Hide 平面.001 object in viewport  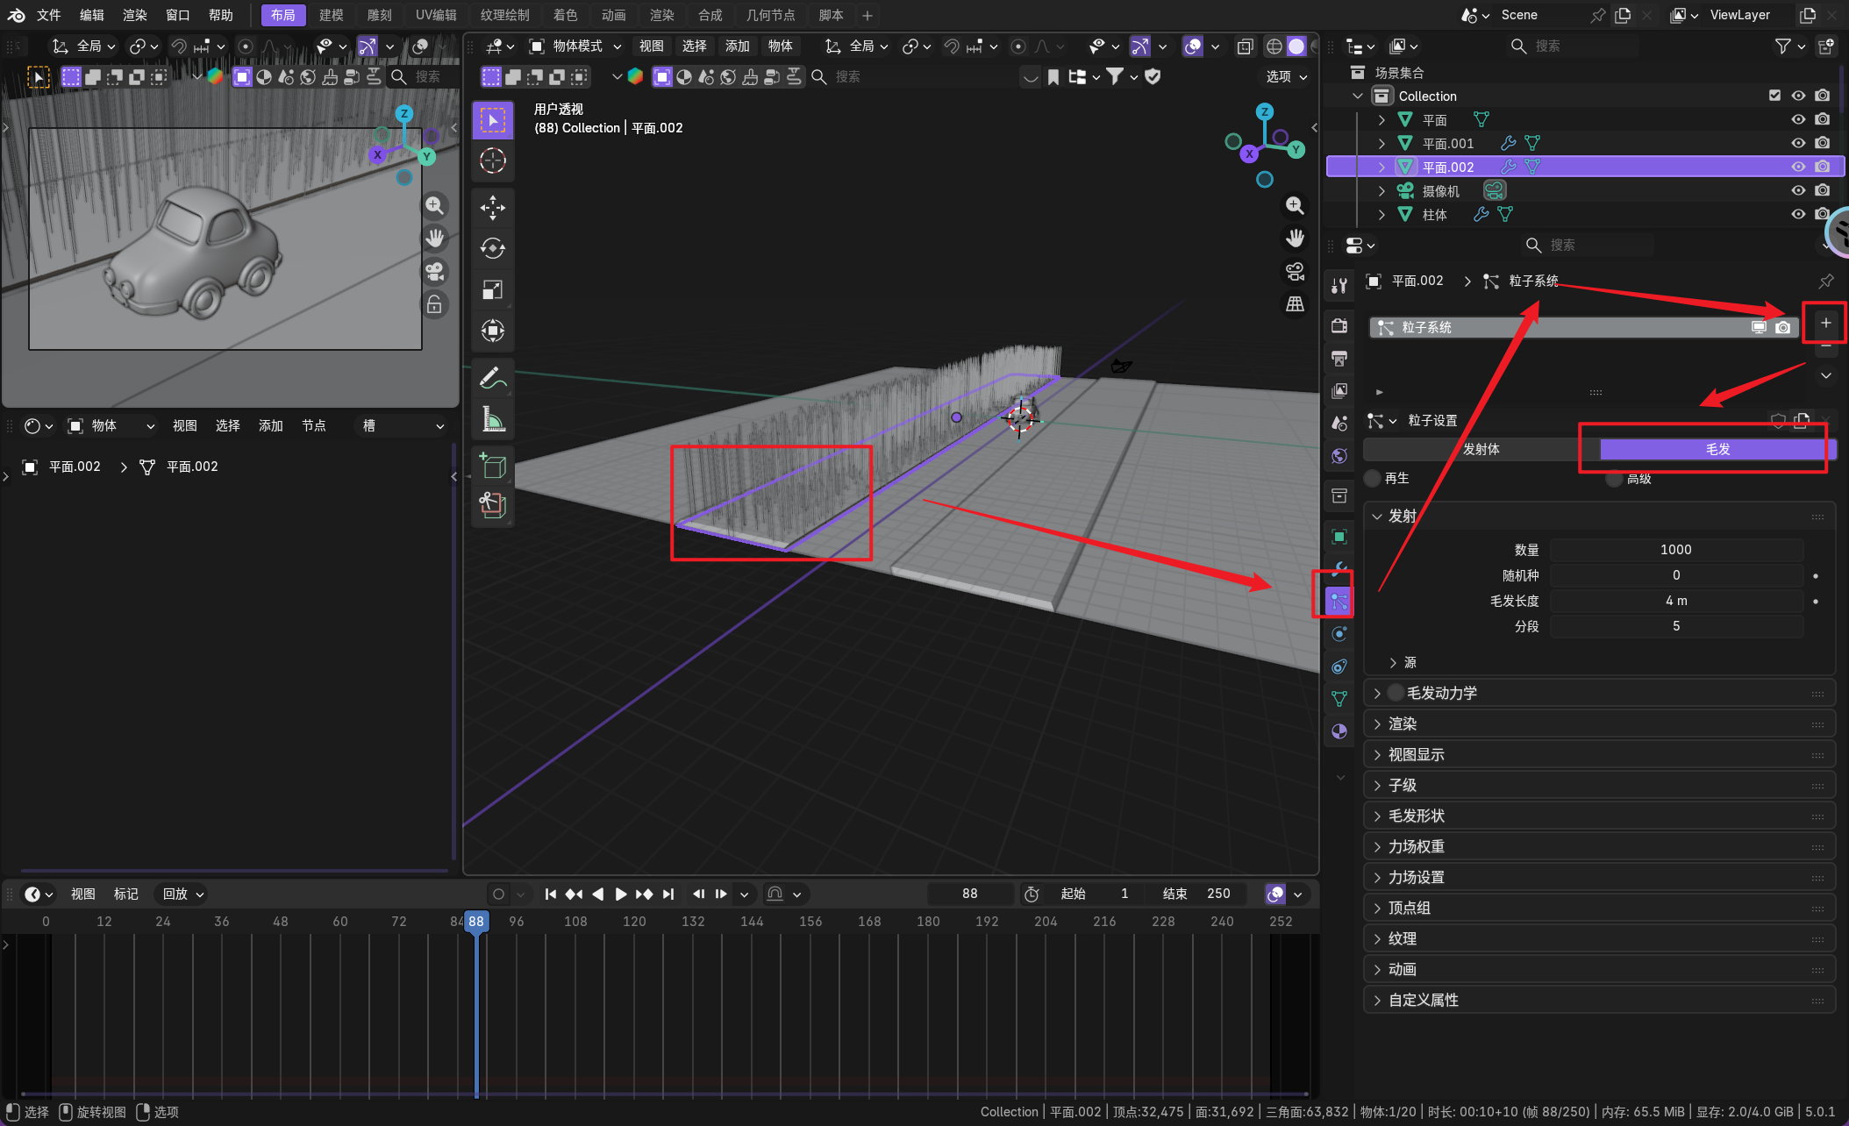tap(1797, 143)
